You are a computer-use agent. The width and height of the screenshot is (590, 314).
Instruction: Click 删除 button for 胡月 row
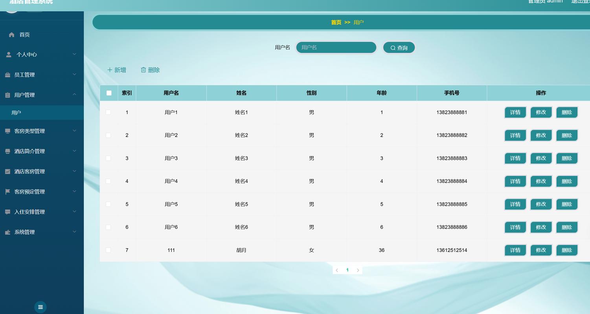567,250
